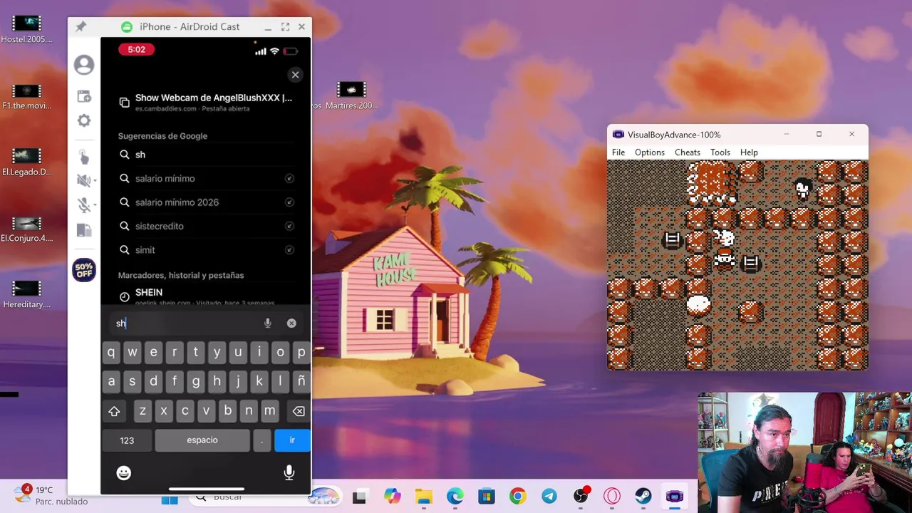Tap the backspace key on phone keyboard
The height and width of the screenshot is (513, 912).
click(x=299, y=411)
